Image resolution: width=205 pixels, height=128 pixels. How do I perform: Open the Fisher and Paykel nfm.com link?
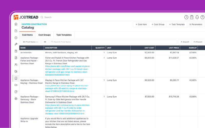68,71
